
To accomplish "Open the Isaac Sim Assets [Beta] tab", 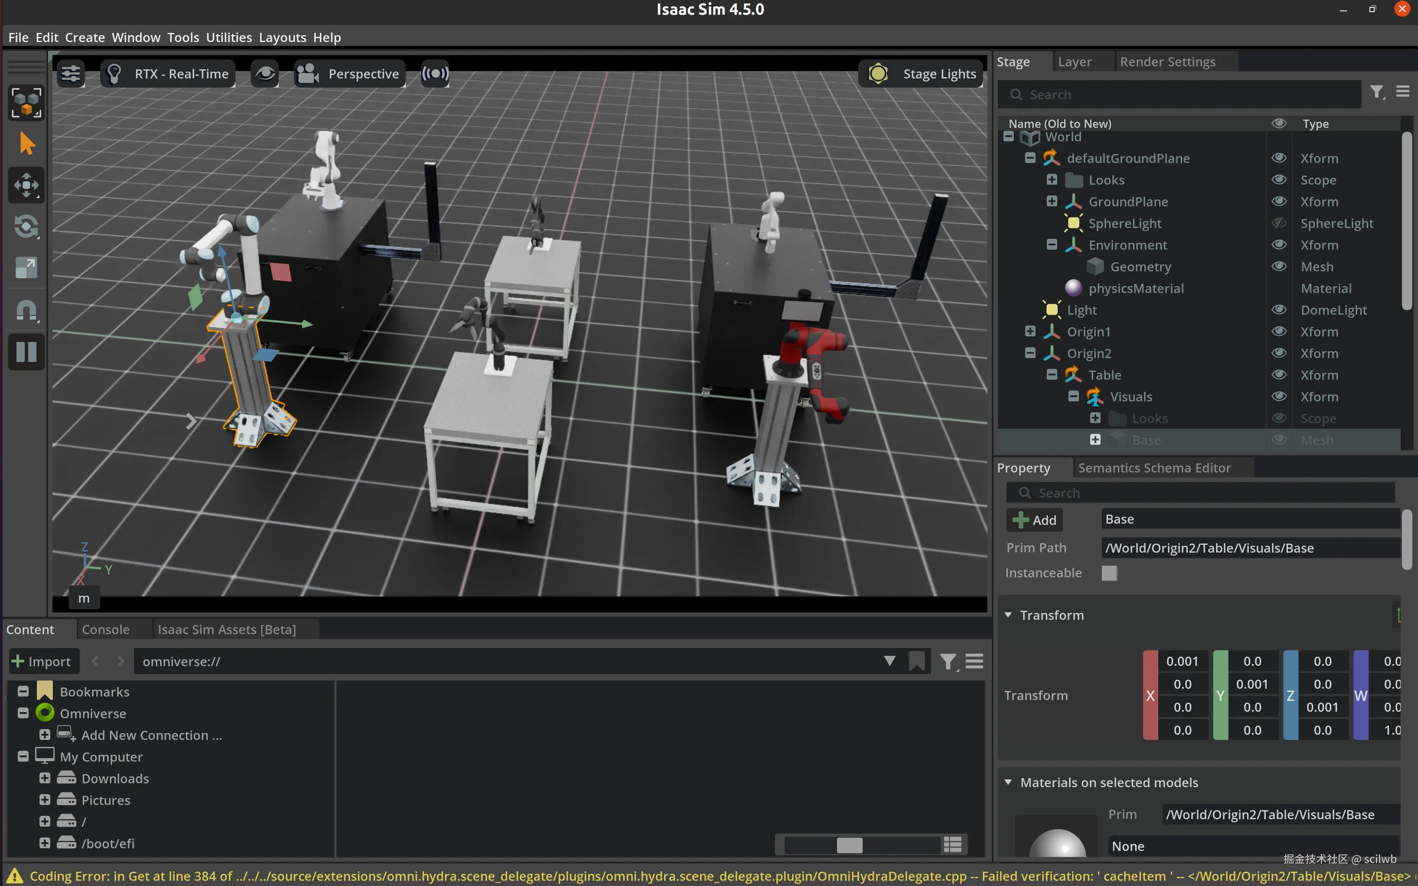I will point(227,629).
